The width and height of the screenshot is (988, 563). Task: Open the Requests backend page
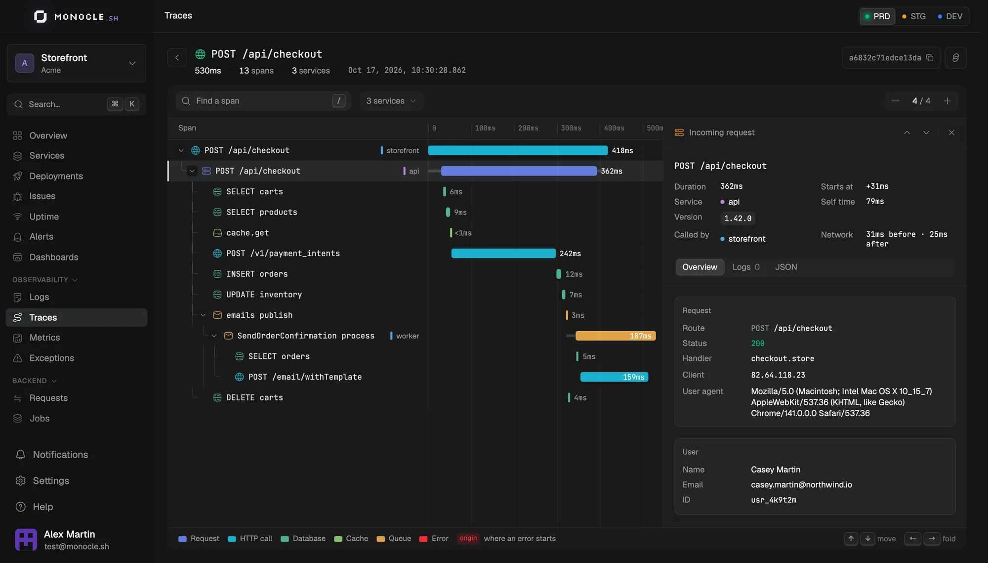click(77, 398)
